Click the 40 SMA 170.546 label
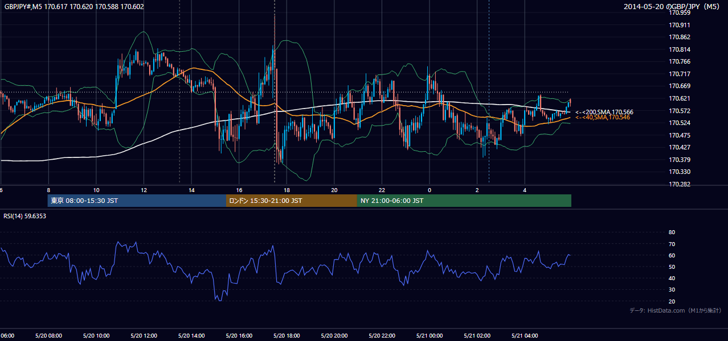Image resolution: width=728 pixels, height=341 pixels. pyautogui.click(x=603, y=117)
